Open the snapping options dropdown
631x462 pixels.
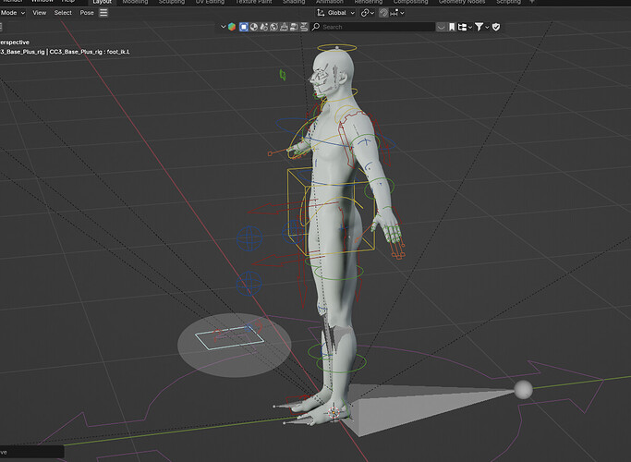coord(397,13)
